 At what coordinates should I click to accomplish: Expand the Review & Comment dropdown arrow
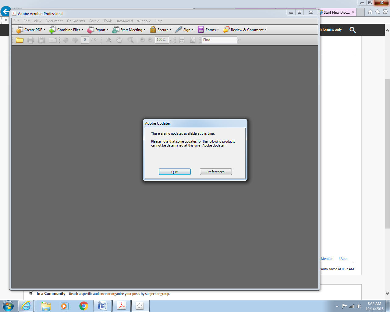[x=266, y=30]
